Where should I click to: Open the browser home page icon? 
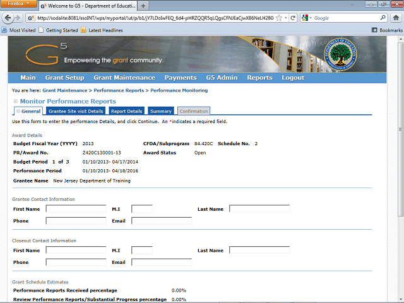(396, 18)
